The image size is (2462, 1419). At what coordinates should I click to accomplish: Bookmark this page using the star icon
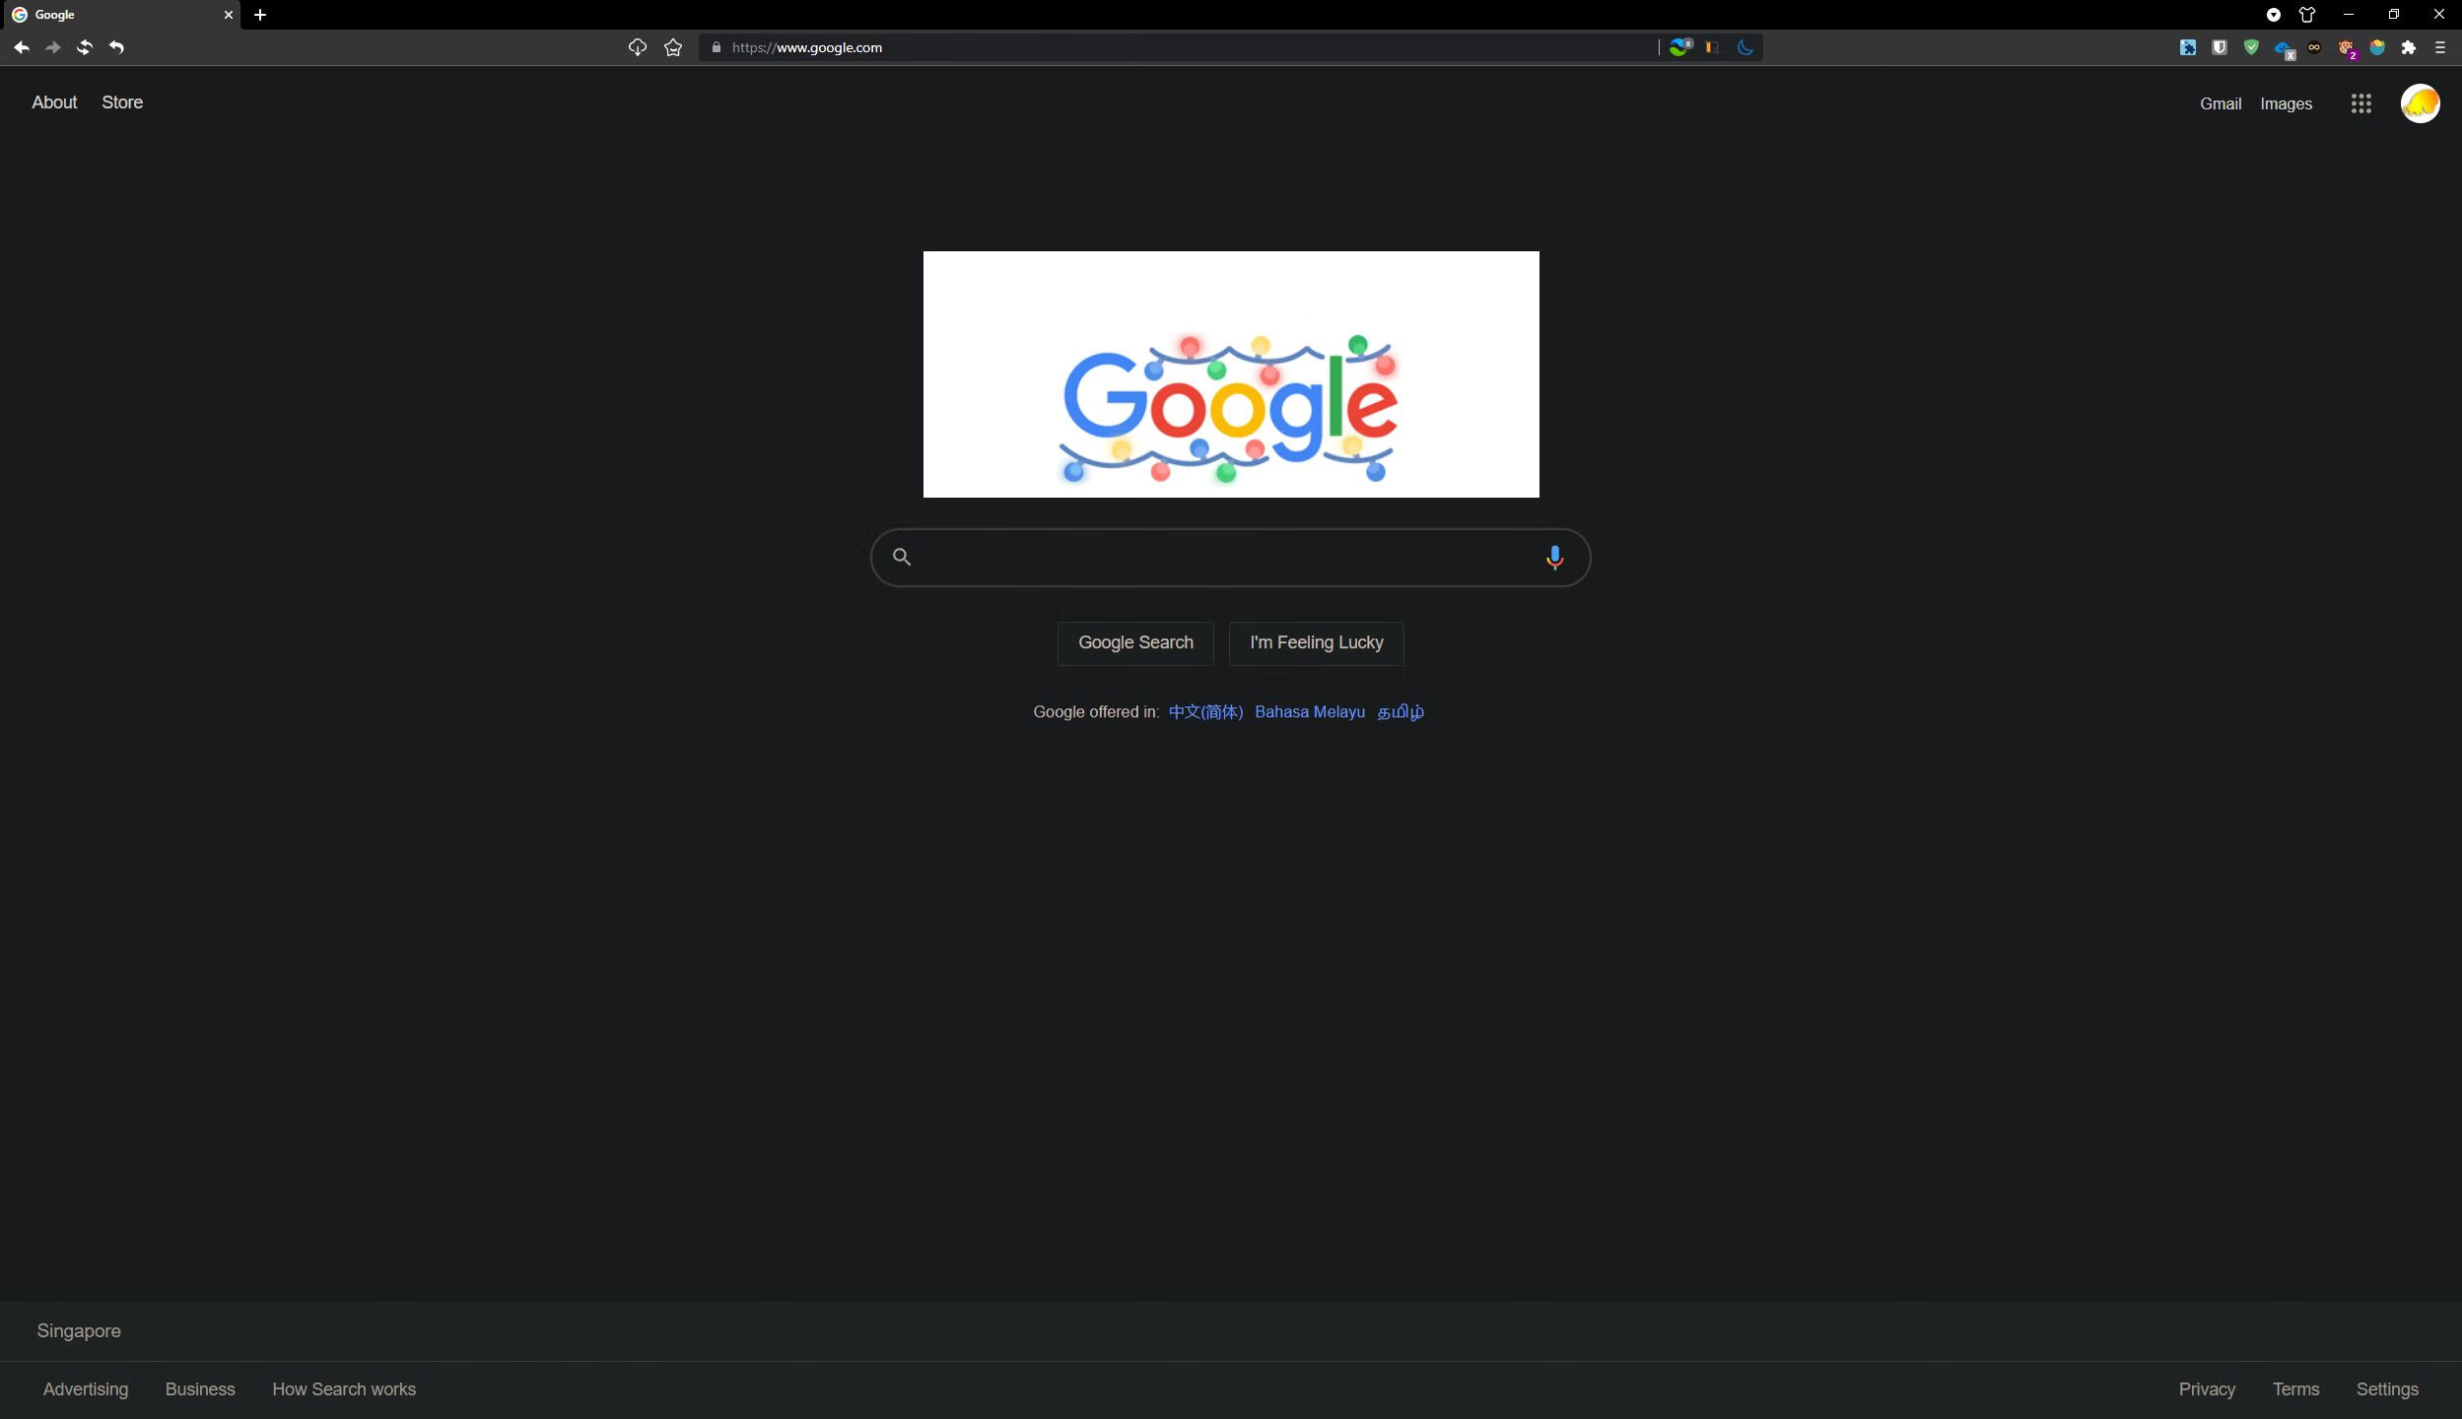point(674,47)
